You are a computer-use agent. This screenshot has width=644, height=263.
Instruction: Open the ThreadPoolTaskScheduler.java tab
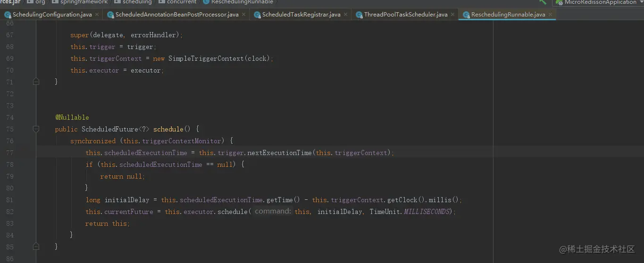coord(406,15)
